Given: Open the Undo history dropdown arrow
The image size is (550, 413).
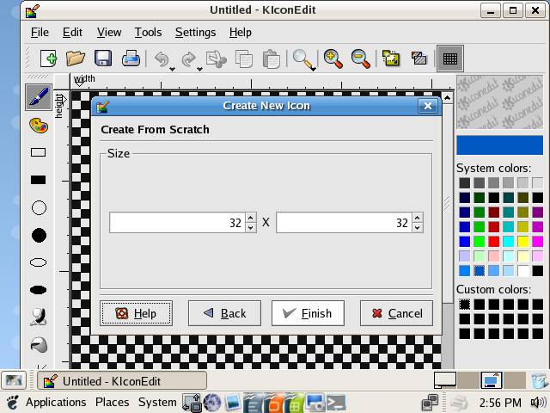Looking at the screenshot, I should (173, 68).
